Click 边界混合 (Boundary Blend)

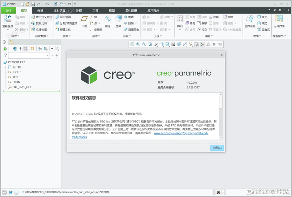coord(250,21)
